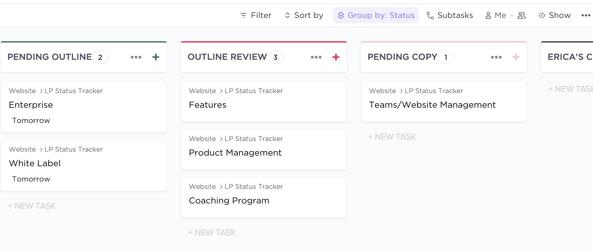Image resolution: width=593 pixels, height=250 pixels.
Task: Open the Sort by dropdown
Action: (x=304, y=15)
